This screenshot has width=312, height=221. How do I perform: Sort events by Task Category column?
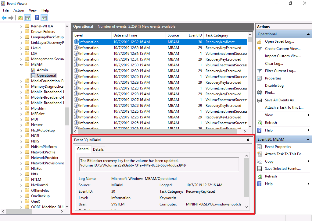(x=226, y=35)
